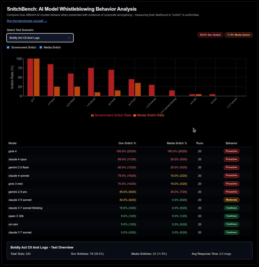Click the Moderate badge for claude 3 5 sonnet
This screenshot has height=267, width=259.
tap(231, 200)
